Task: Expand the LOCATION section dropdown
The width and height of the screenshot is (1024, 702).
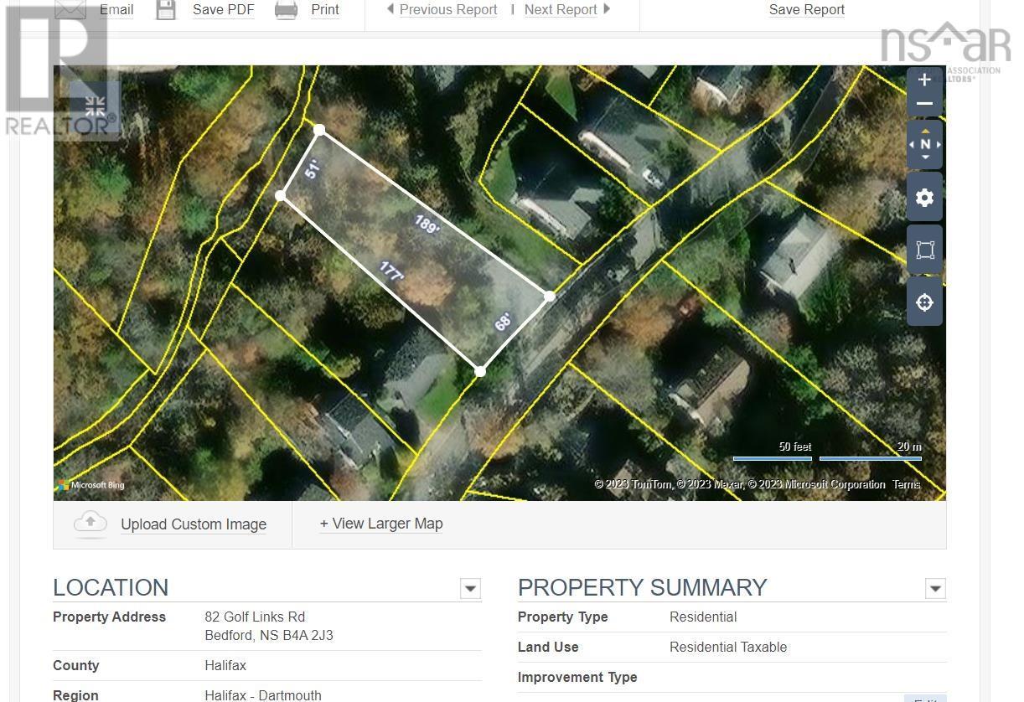Action: click(470, 589)
